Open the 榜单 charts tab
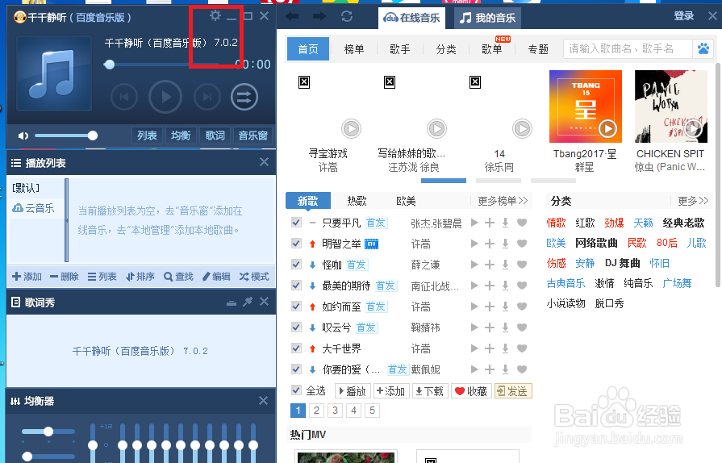This screenshot has height=463, width=722. 354,48
